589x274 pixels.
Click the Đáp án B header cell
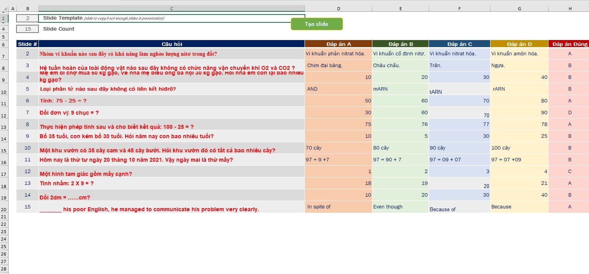tap(400, 44)
